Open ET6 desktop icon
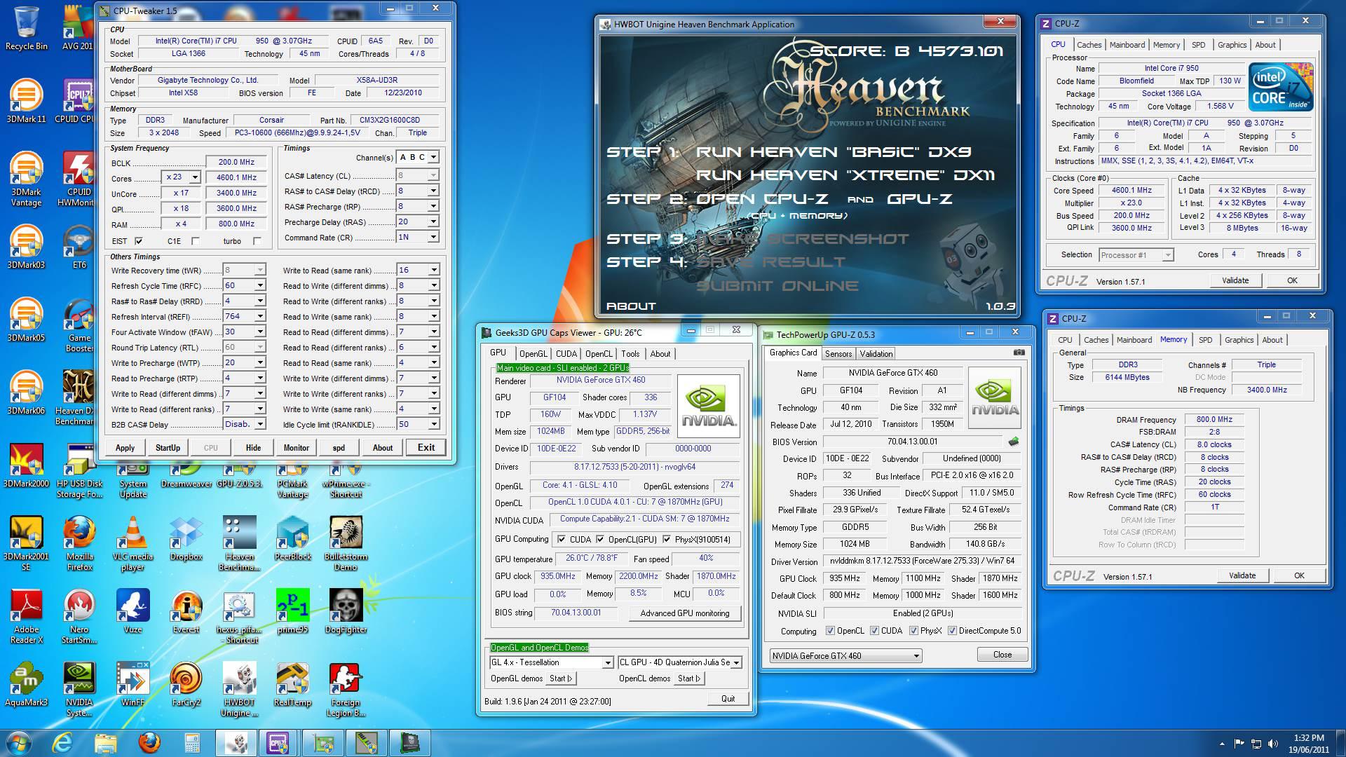 click(x=79, y=247)
